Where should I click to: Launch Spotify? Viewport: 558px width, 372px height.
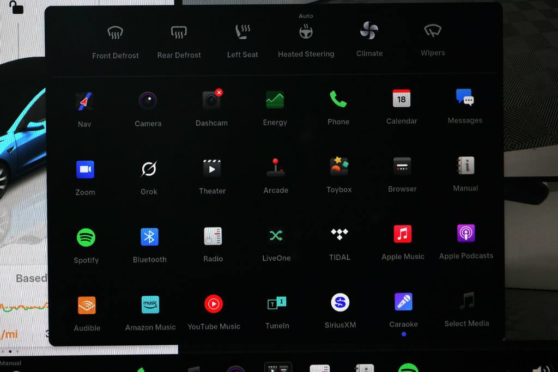click(86, 237)
